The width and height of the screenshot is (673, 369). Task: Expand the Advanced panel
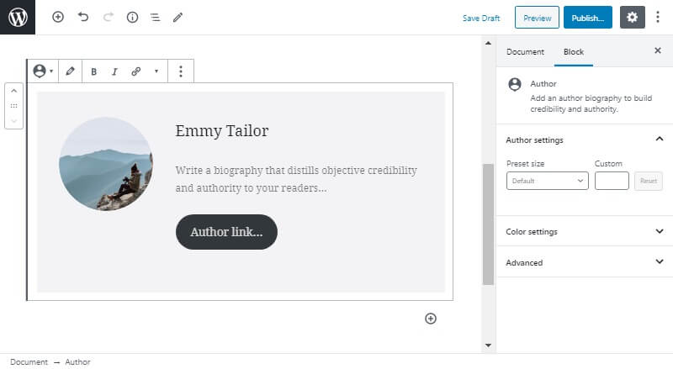(x=585, y=262)
